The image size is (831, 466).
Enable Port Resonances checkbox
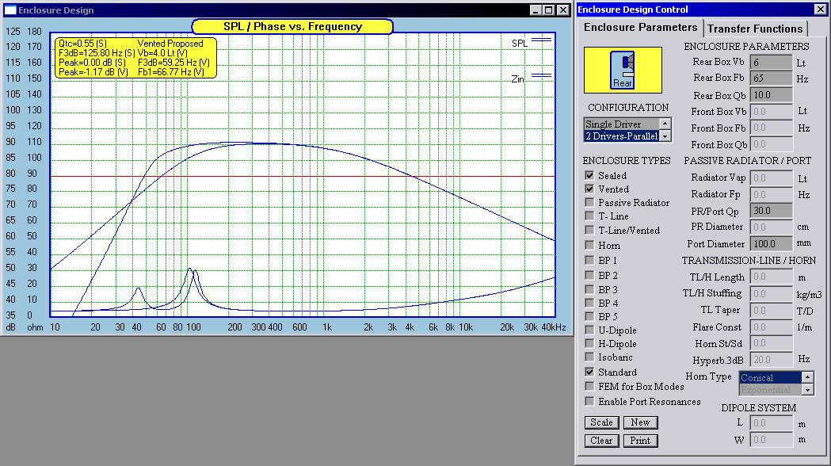[x=589, y=401]
